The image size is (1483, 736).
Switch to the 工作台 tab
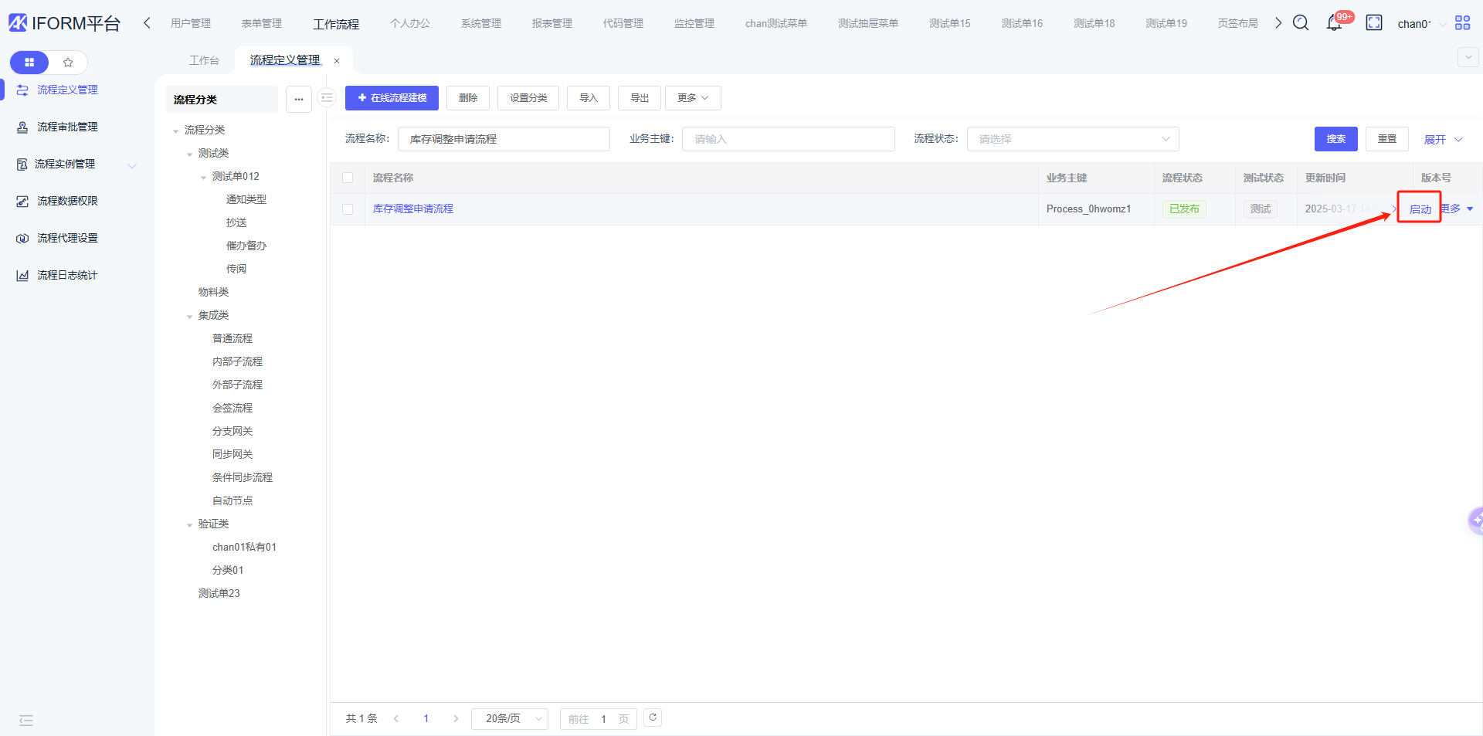[x=204, y=60]
